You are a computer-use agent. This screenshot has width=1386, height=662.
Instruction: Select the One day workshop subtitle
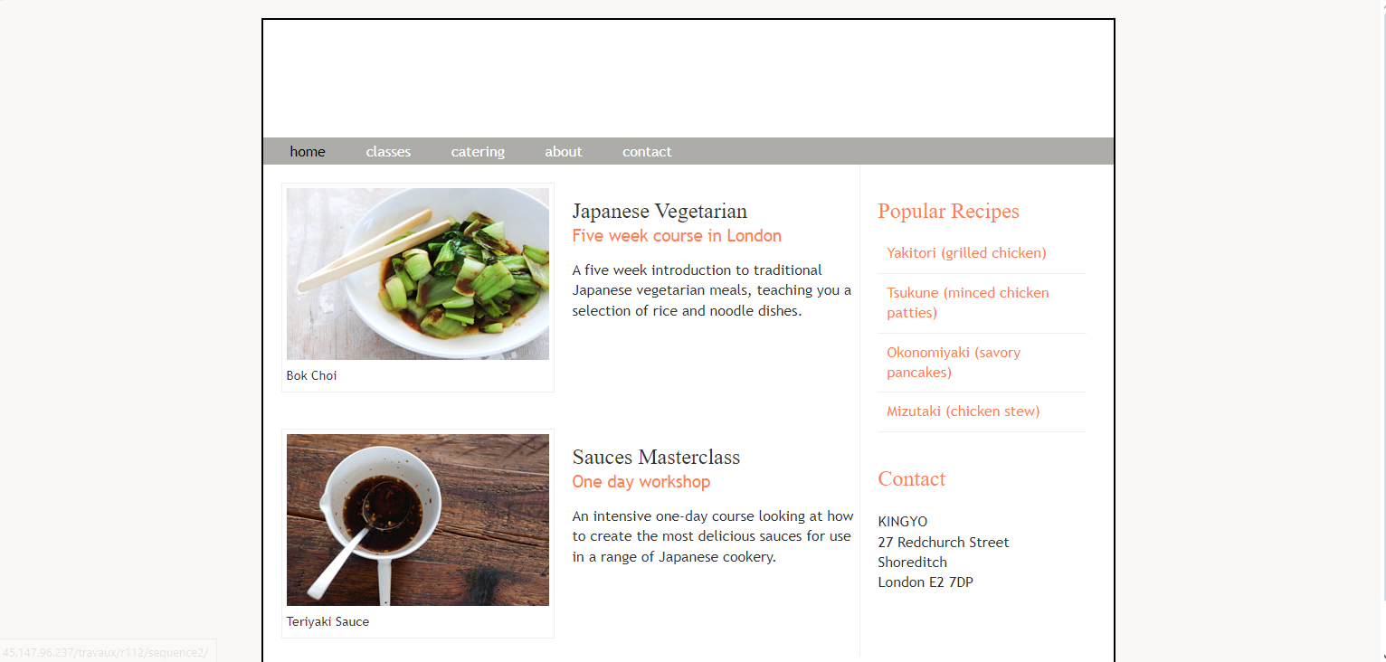click(641, 482)
